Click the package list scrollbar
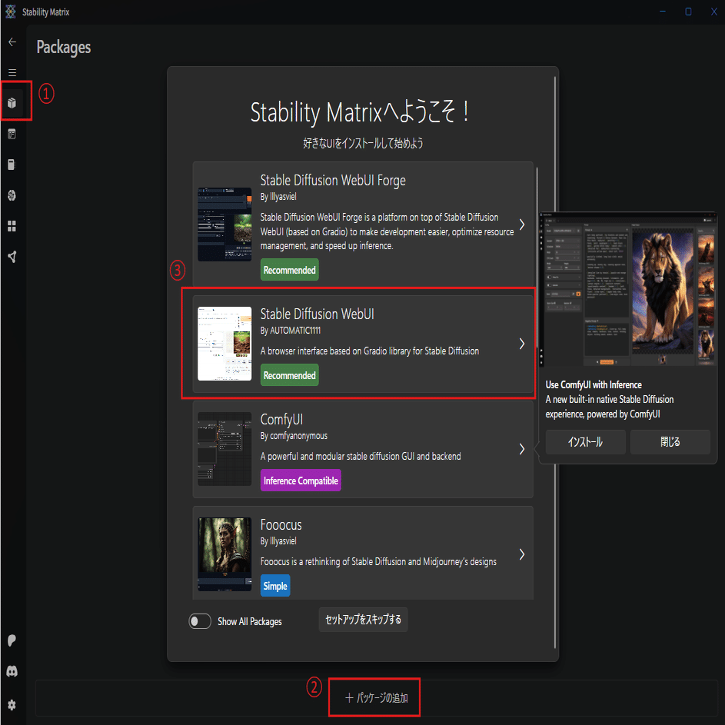This screenshot has height=725, width=725. tap(537, 259)
